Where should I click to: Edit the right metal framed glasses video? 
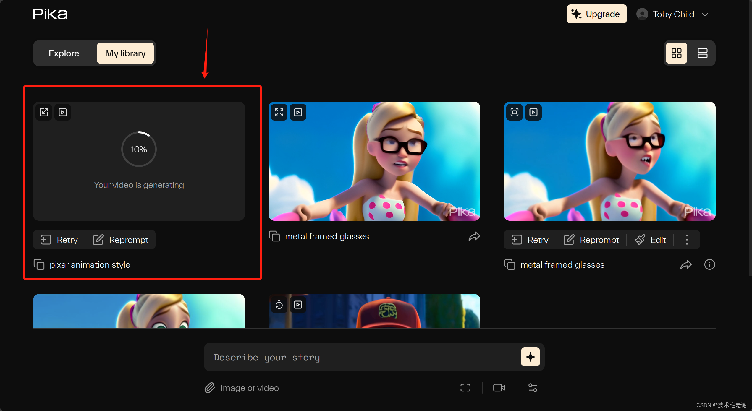point(650,240)
